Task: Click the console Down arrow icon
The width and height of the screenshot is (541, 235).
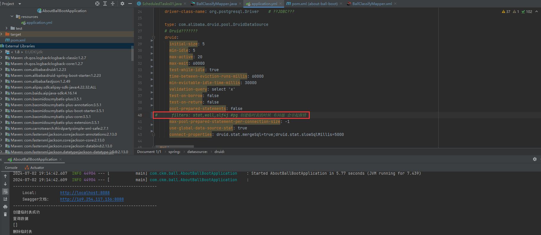Action: coord(5,184)
